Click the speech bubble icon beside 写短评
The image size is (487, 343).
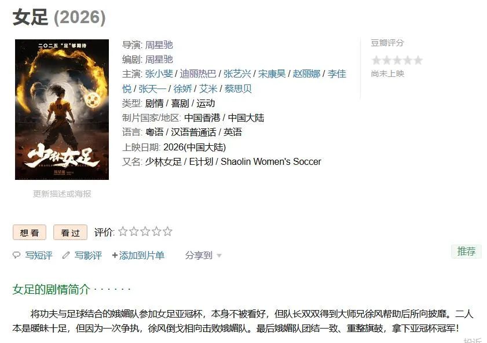16,255
